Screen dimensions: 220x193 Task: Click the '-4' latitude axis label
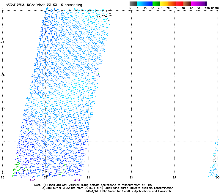(x=2, y=75)
